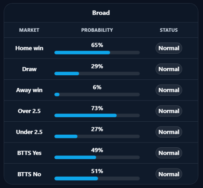Image resolution: width=203 pixels, height=188 pixels.
Task: Select the Home win market label
Action: (29, 48)
